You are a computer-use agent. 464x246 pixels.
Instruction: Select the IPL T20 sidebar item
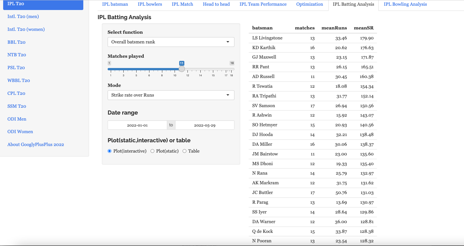[43, 4]
